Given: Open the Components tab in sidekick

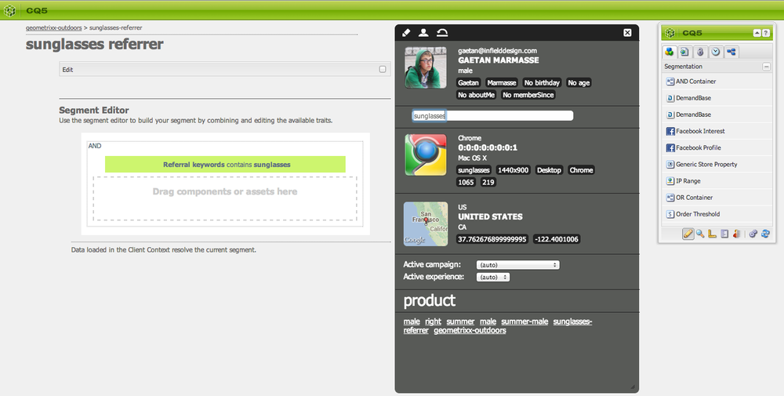Looking at the screenshot, I should 670,52.
